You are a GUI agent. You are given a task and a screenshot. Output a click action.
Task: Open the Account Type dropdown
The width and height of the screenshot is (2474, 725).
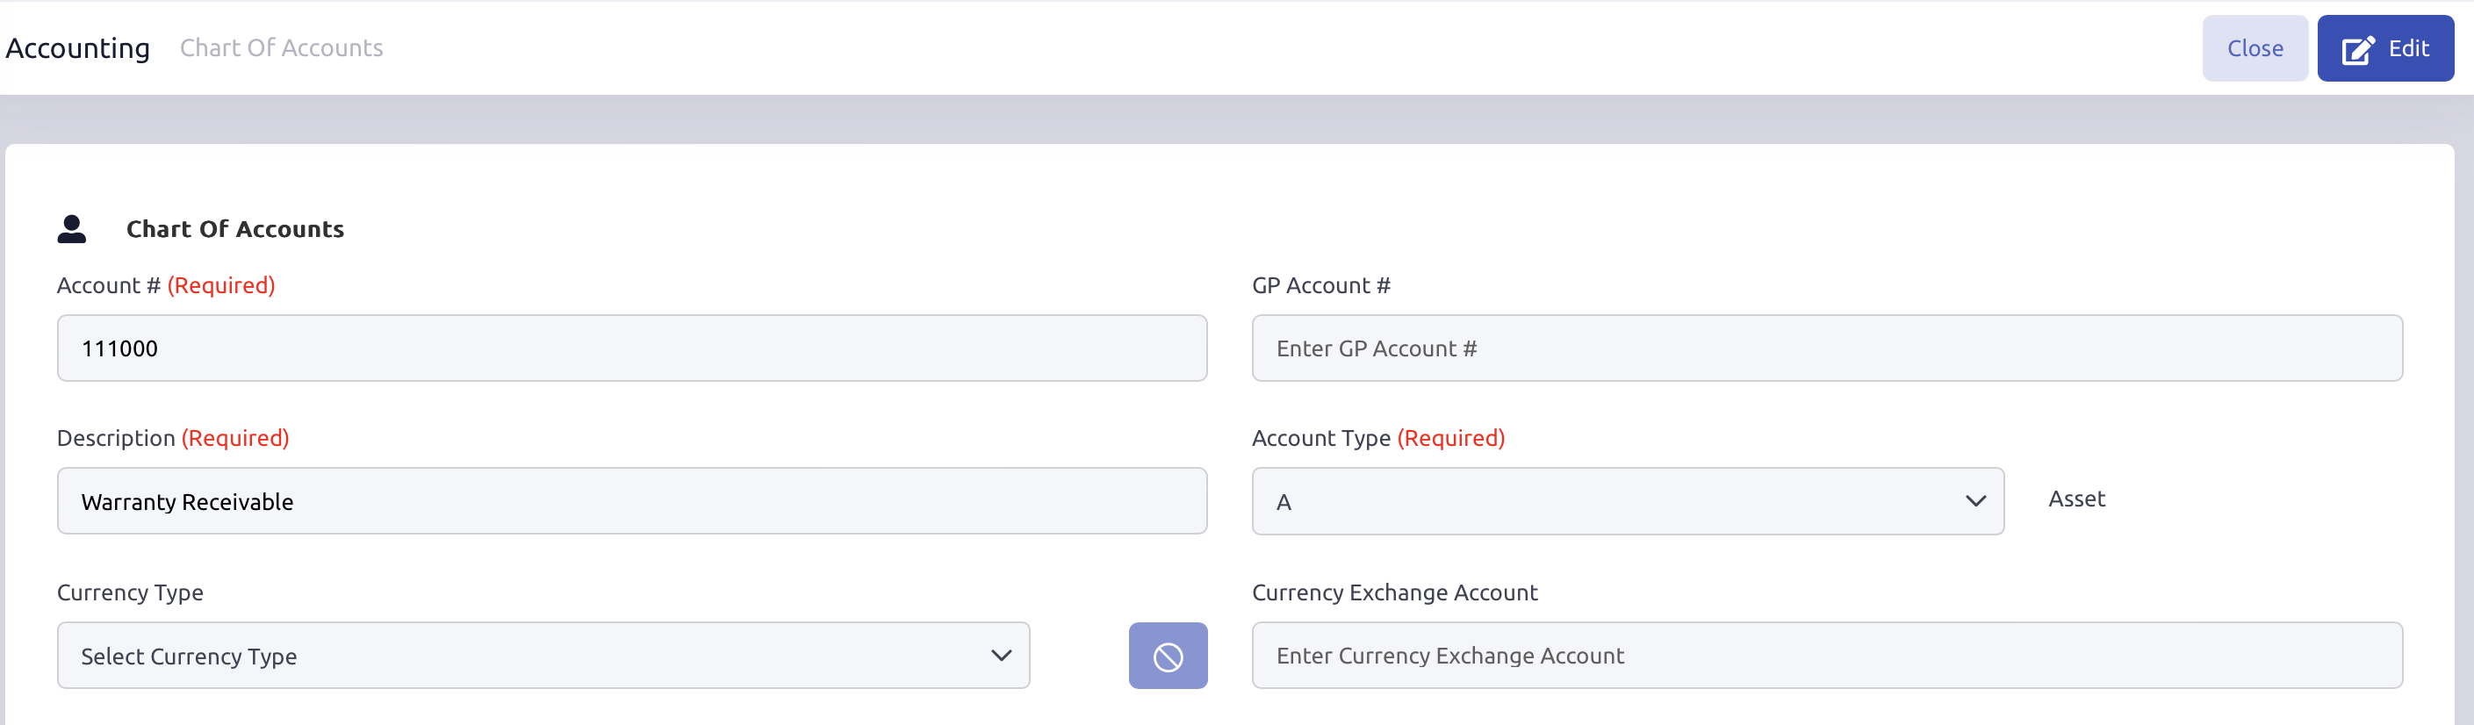(x=1628, y=501)
